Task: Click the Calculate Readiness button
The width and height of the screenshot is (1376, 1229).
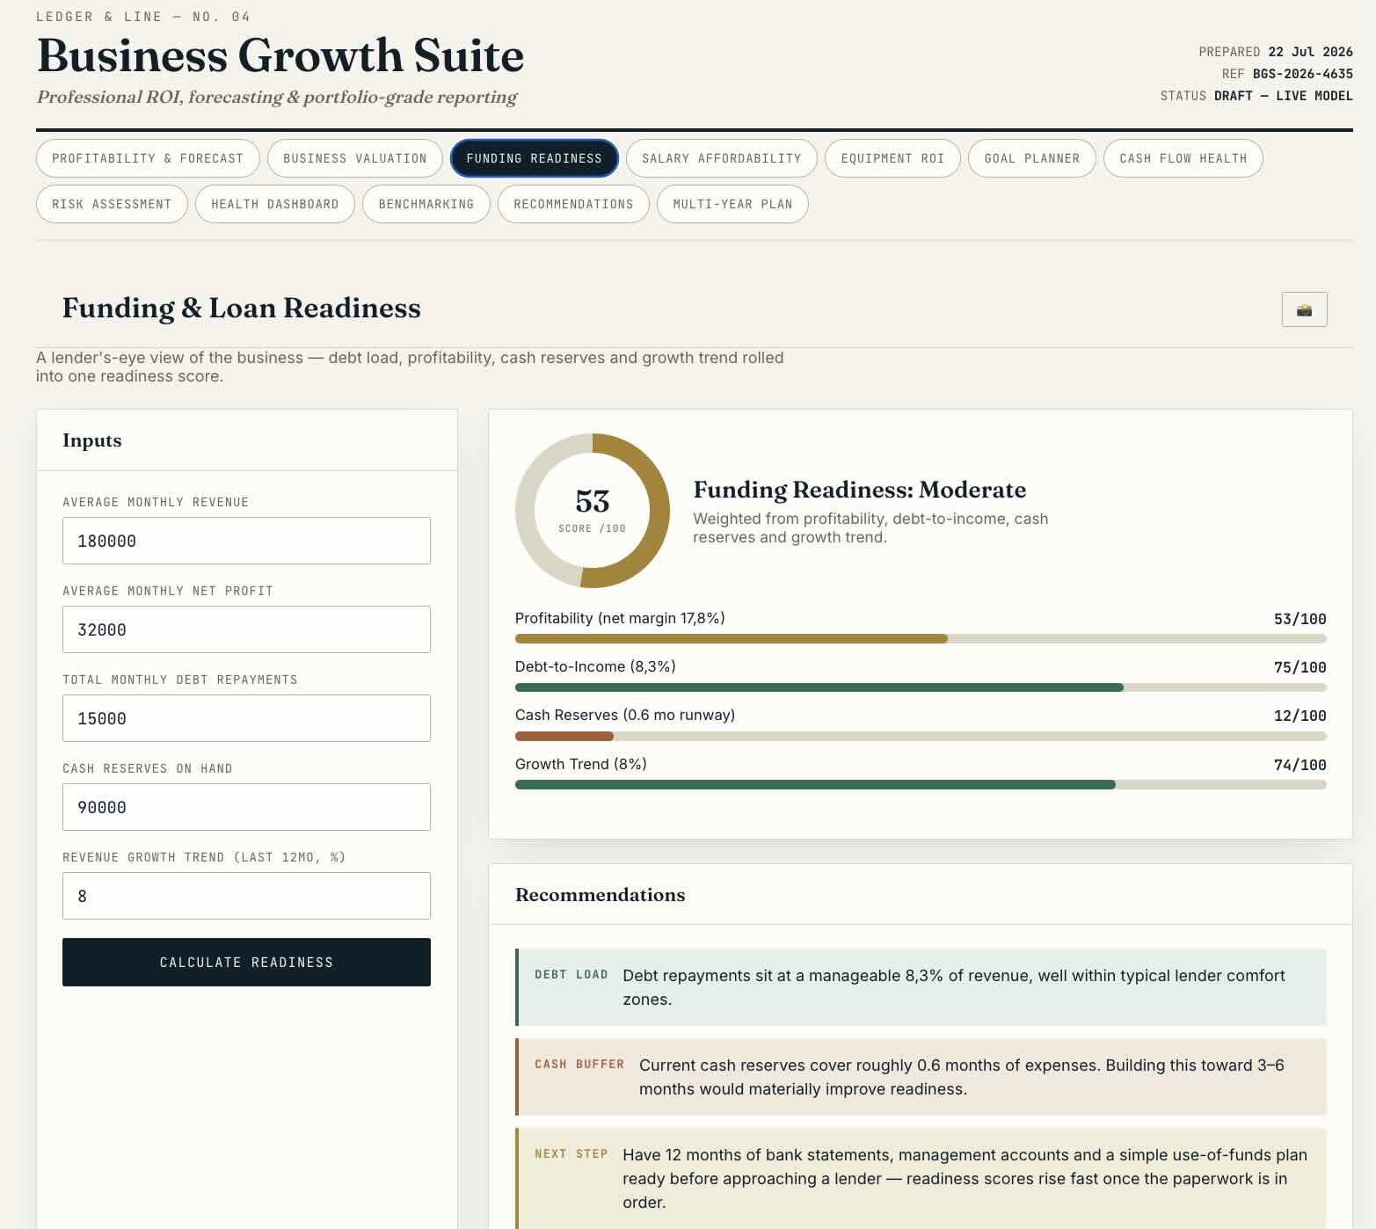Action: (246, 962)
